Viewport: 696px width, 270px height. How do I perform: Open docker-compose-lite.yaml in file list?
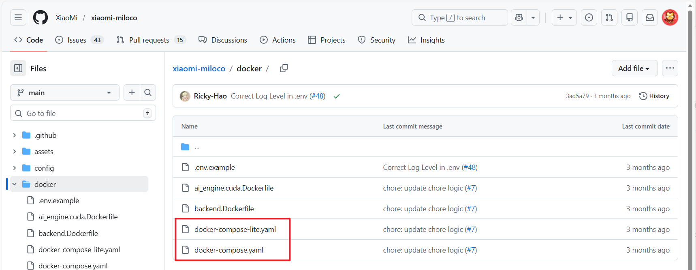[235, 229]
